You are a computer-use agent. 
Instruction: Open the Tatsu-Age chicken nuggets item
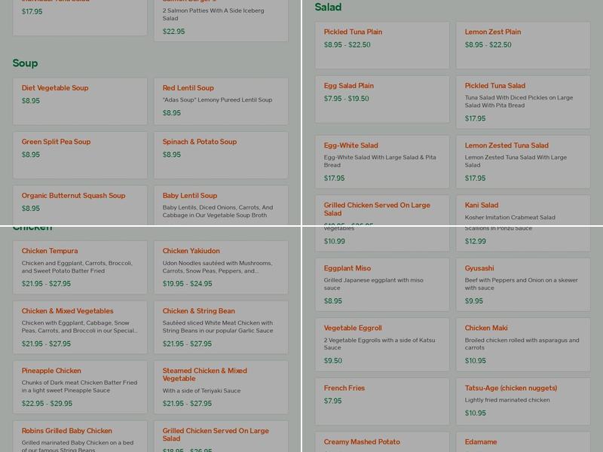tap(523, 402)
